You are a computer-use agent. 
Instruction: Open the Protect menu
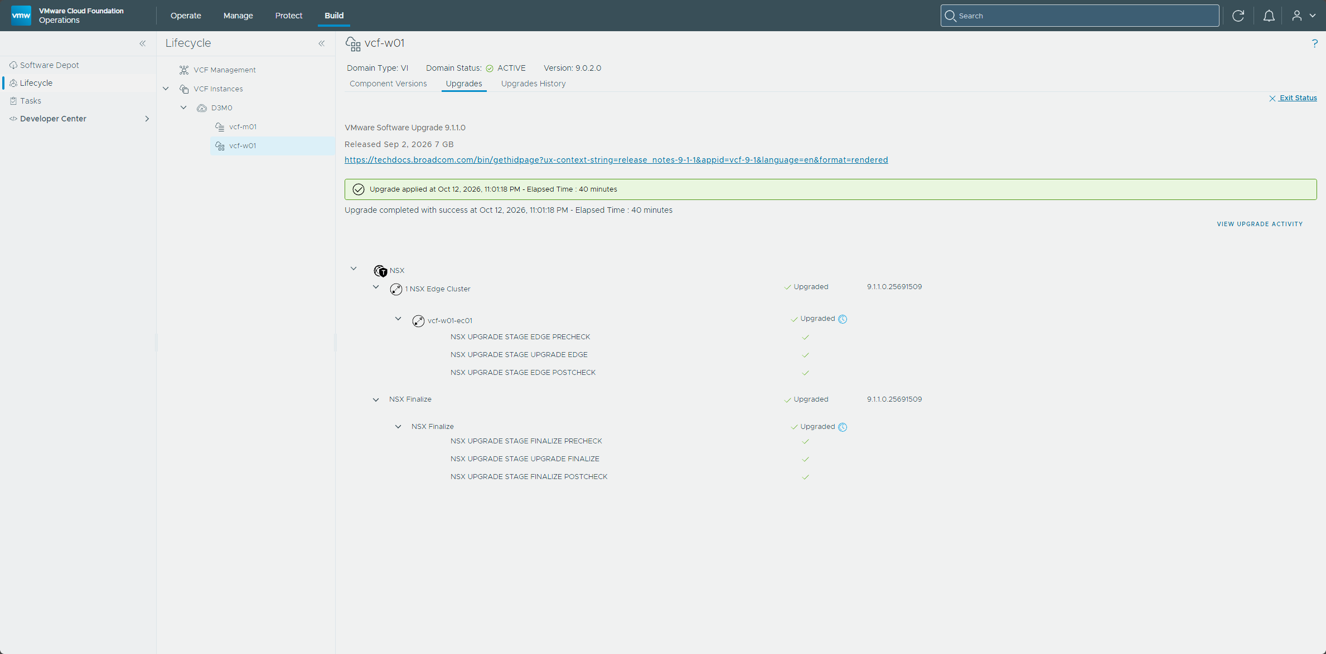(x=288, y=16)
